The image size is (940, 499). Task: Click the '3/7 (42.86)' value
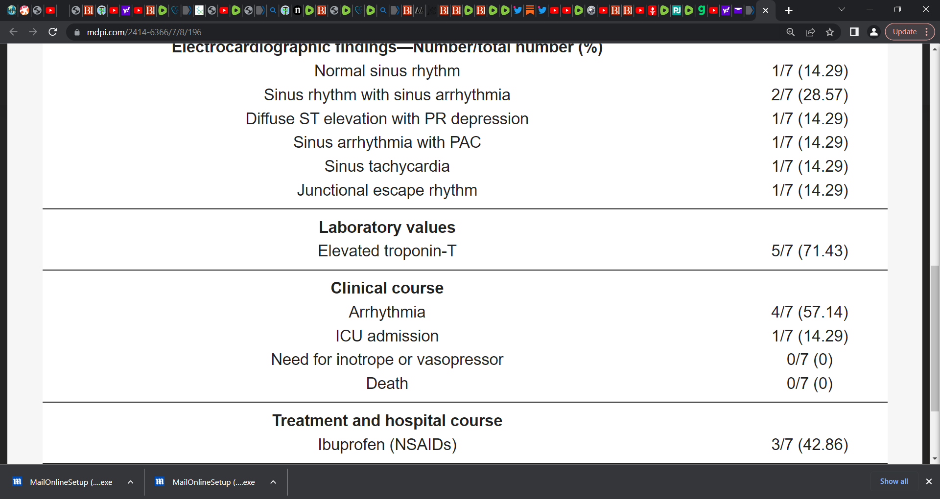(x=810, y=445)
